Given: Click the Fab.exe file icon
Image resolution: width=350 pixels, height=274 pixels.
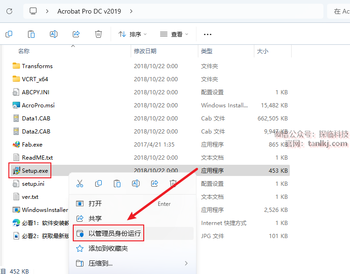Looking at the screenshot, I should [x=16, y=145].
